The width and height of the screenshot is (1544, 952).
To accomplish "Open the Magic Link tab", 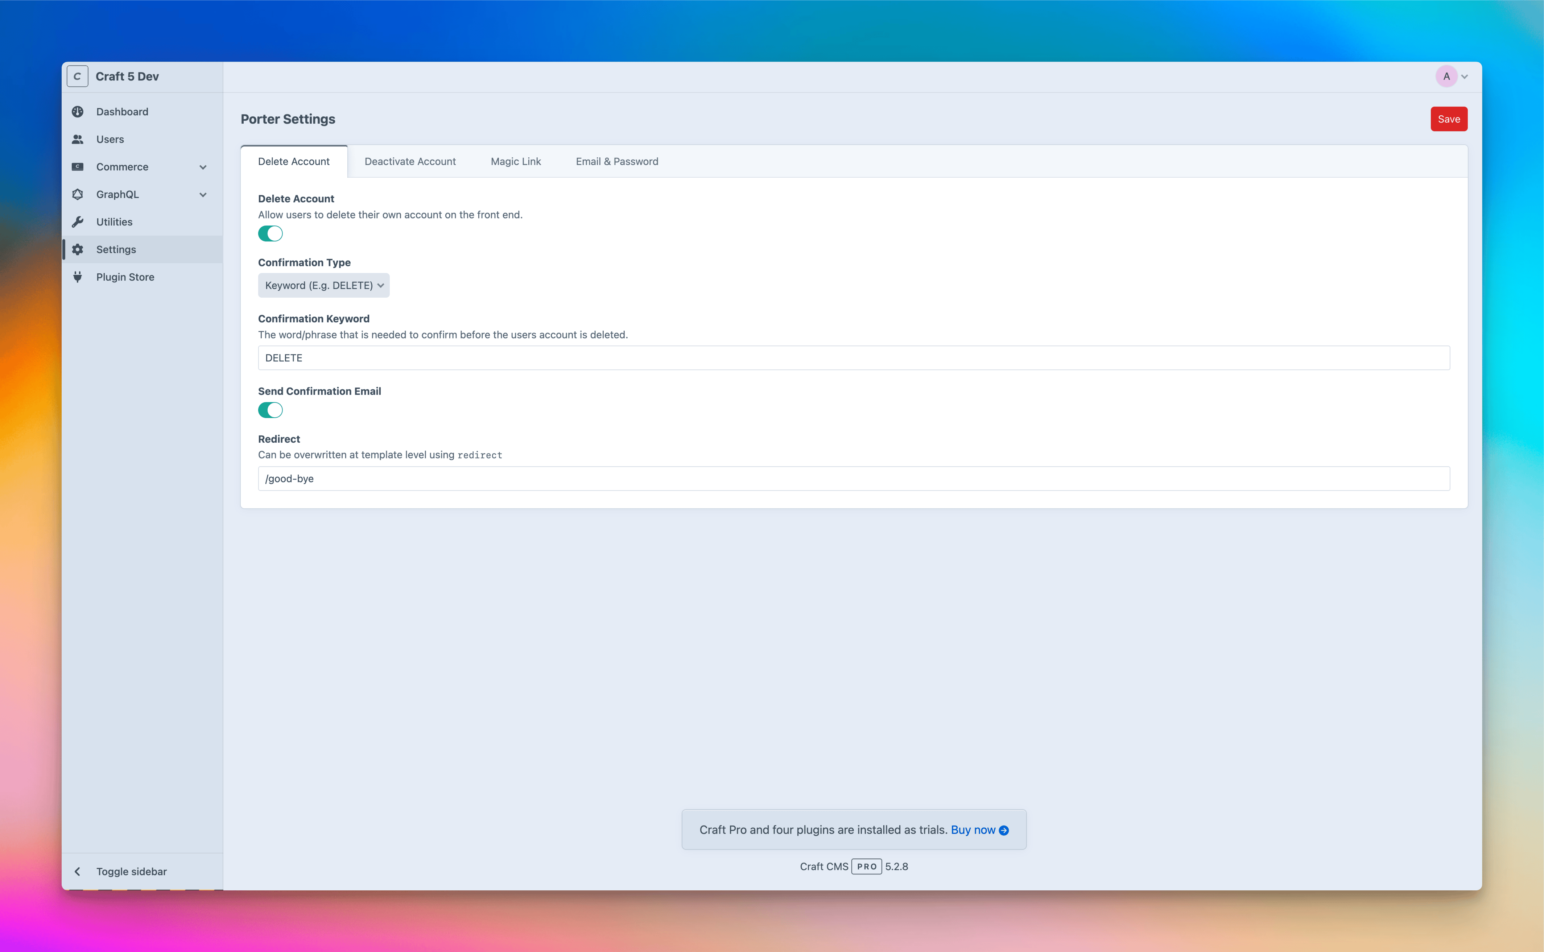I will [x=515, y=161].
